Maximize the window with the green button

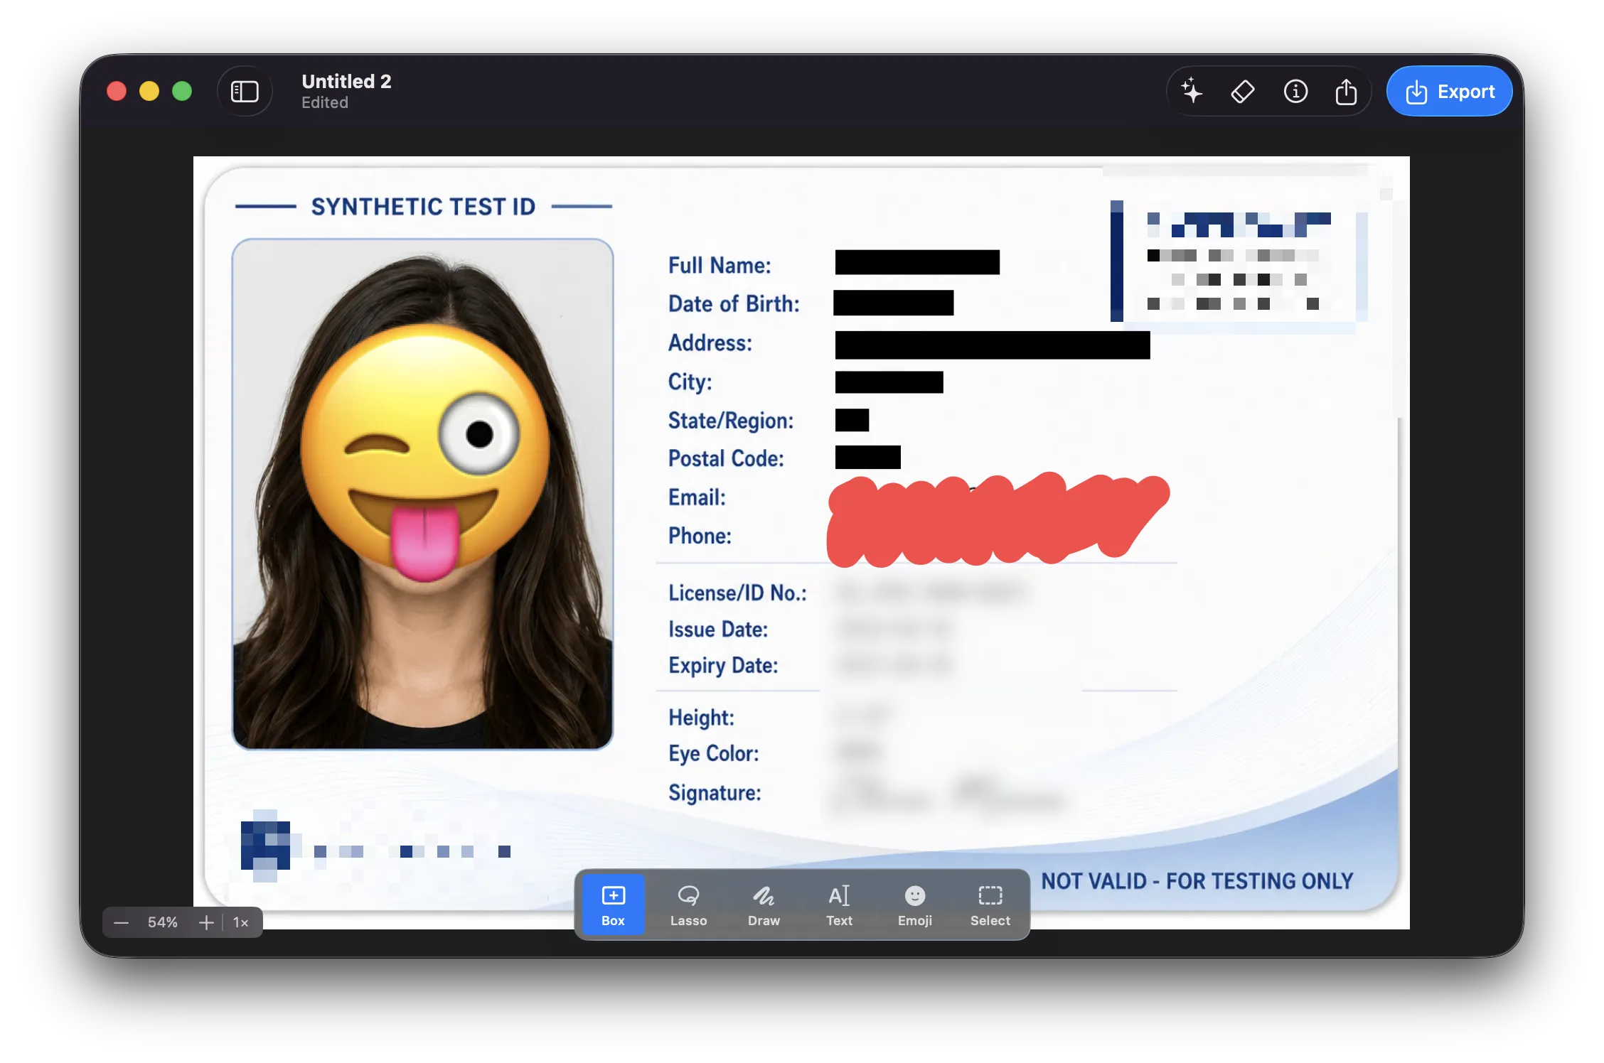click(x=182, y=92)
